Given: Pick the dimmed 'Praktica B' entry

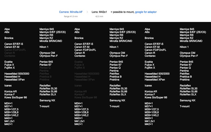Looking at the screenshot, I should (45, 77).
